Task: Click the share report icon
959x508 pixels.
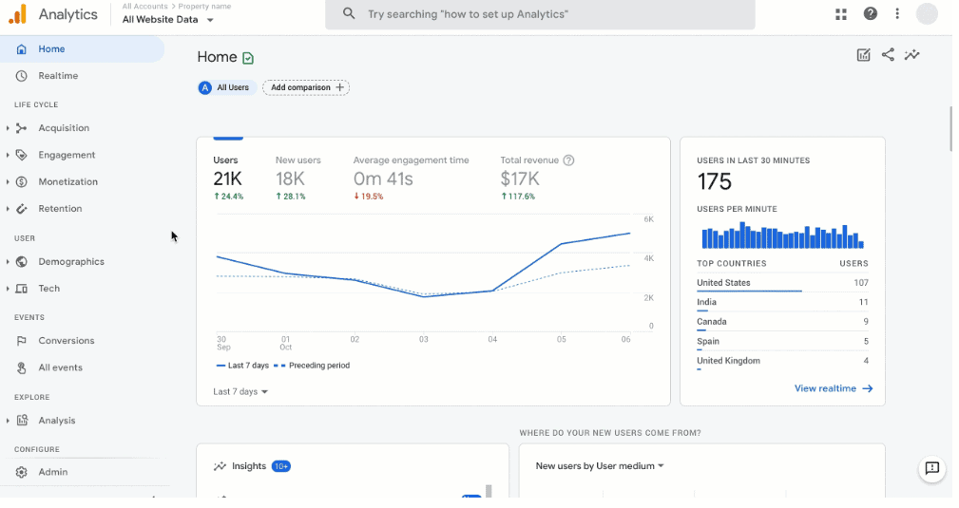Action: coord(888,55)
